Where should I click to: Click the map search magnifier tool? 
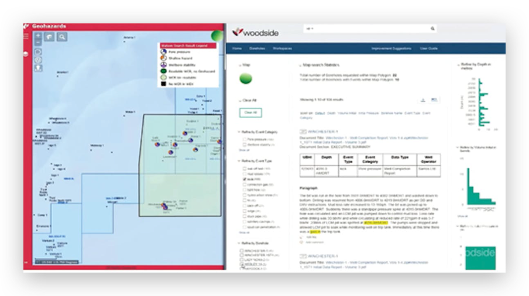[62, 37]
